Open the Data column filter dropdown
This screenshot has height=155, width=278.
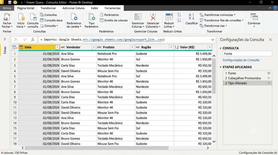point(57,47)
